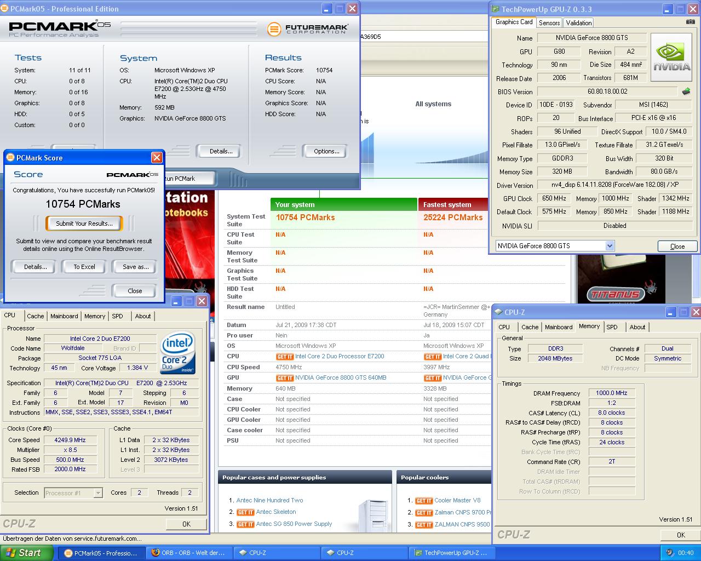
Task: Click the computer case product image
Action: tap(374, 515)
